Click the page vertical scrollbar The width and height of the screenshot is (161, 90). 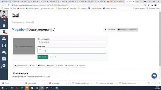pyautogui.click(x=160, y=39)
